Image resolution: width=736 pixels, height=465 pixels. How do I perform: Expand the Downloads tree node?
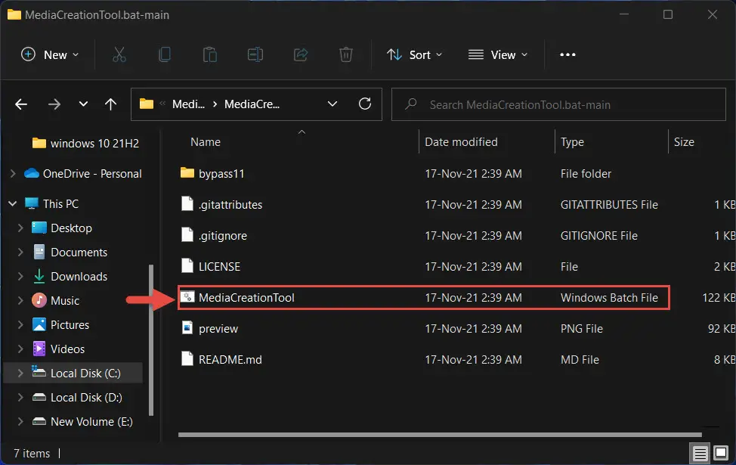20,277
